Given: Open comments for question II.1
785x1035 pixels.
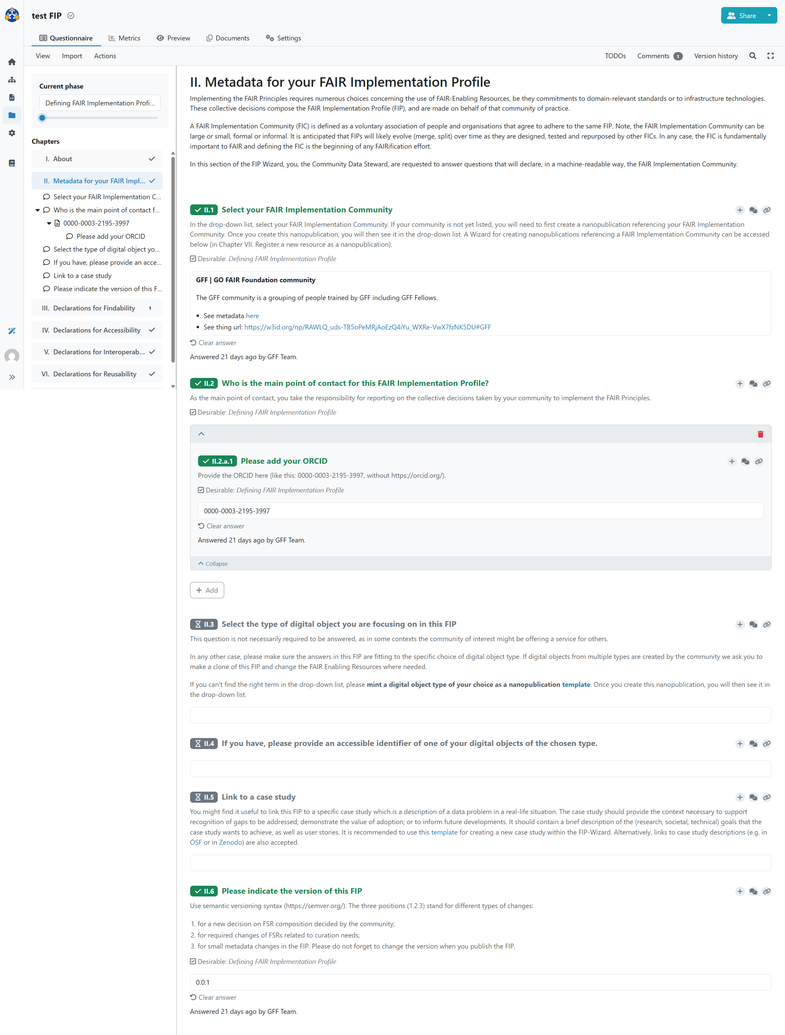Looking at the screenshot, I should pos(753,210).
